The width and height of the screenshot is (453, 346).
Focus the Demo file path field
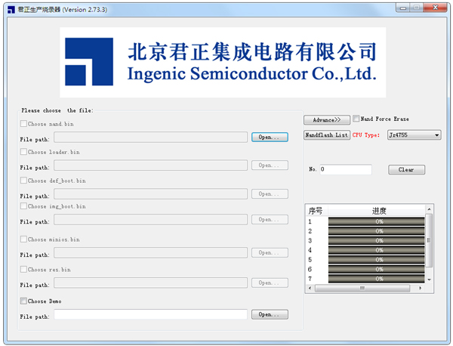[x=150, y=314]
